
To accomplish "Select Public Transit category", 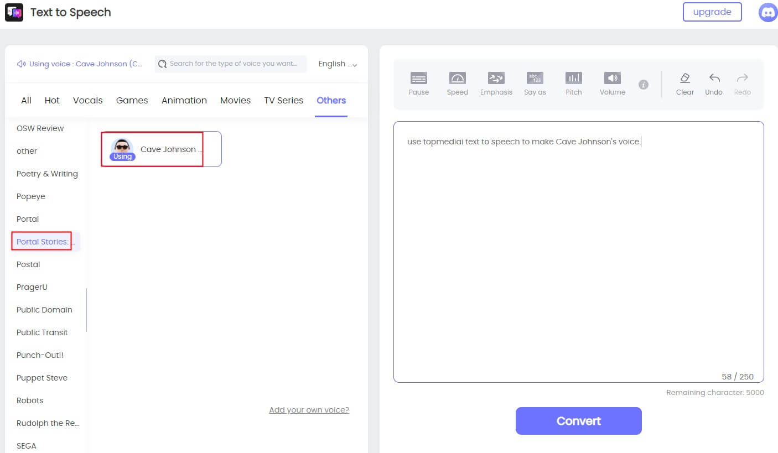I will click(x=42, y=332).
